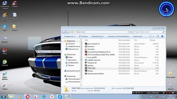Open view options dropdown arrow in toolbar
This screenshot has width=177, height=99.
coord(153,36)
